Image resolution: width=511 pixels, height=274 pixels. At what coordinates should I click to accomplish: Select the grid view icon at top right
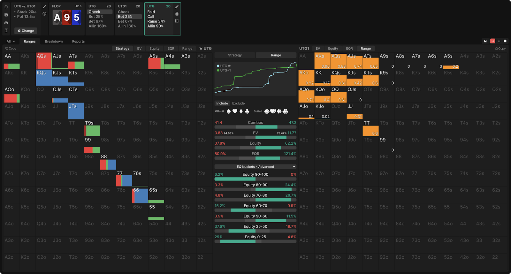tap(499, 41)
